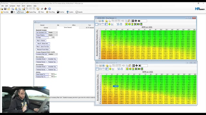Open Increasing Immediate Tap table

(52, 67)
